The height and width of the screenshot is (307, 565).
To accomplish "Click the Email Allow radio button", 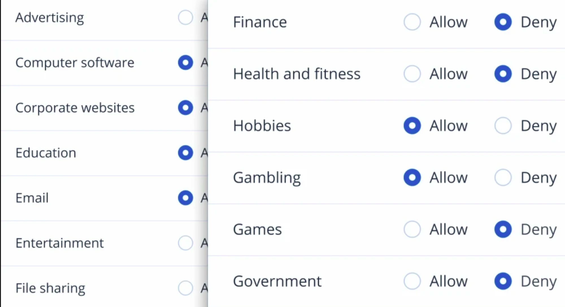I will (185, 198).
